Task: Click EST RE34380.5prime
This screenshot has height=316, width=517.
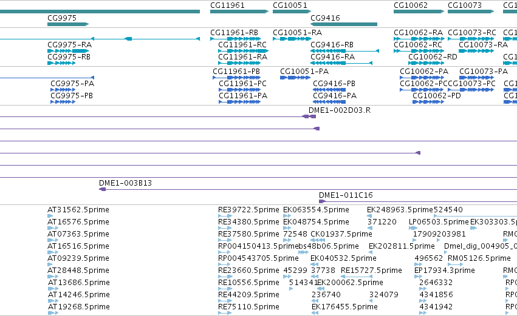Action: (x=225, y=228)
